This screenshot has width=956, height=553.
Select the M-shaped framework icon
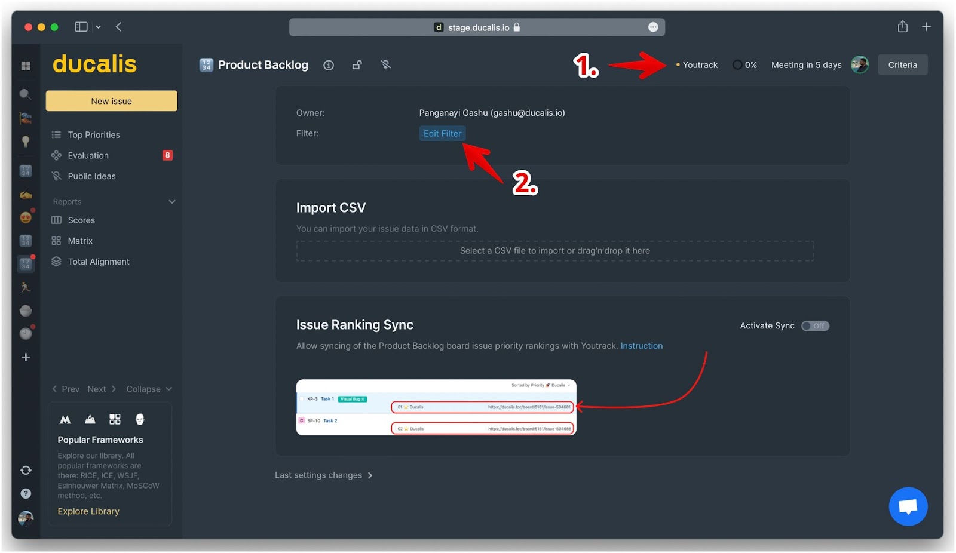(x=65, y=419)
